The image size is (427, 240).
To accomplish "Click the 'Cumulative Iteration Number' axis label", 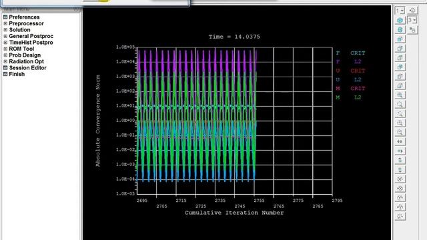I will point(234,213).
